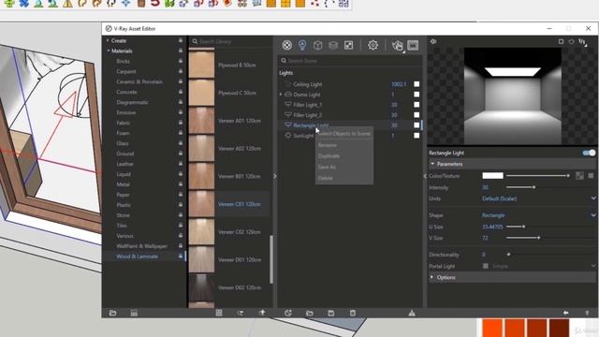Expand the Options section
This screenshot has height=337, width=599.
point(432,277)
